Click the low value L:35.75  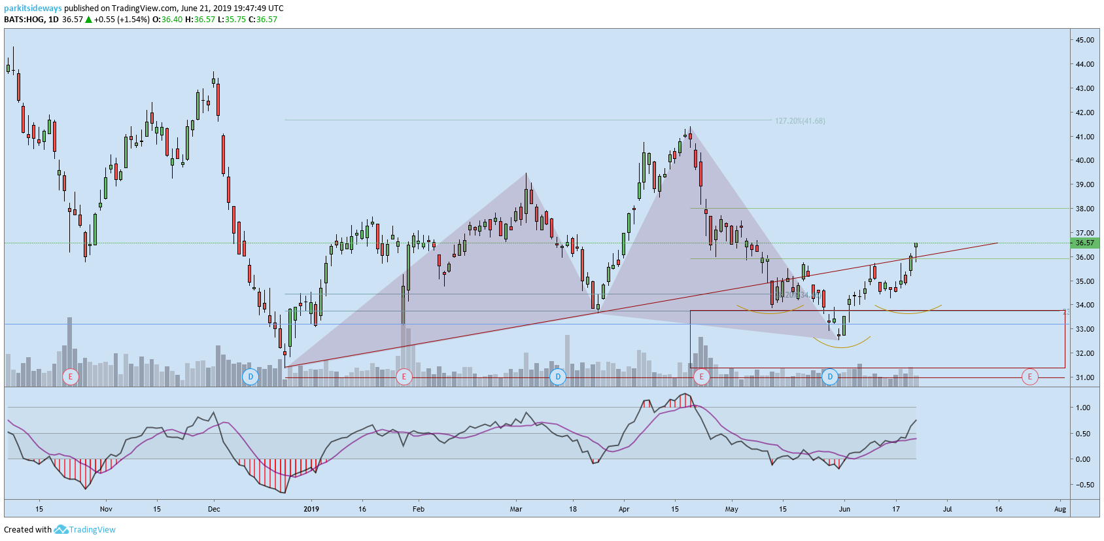coord(232,20)
